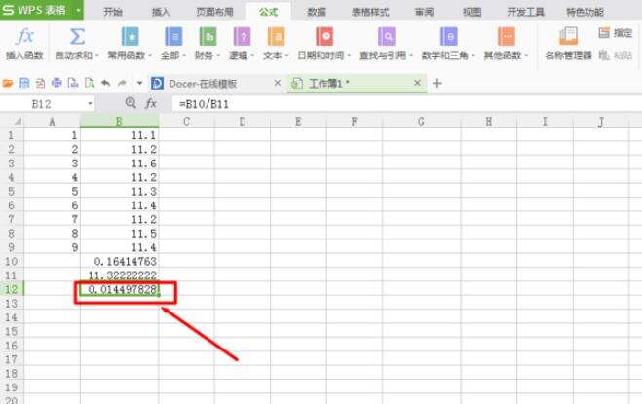Open the Common Functions star icon
Viewport: 642px width, 404px height.
point(130,36)
